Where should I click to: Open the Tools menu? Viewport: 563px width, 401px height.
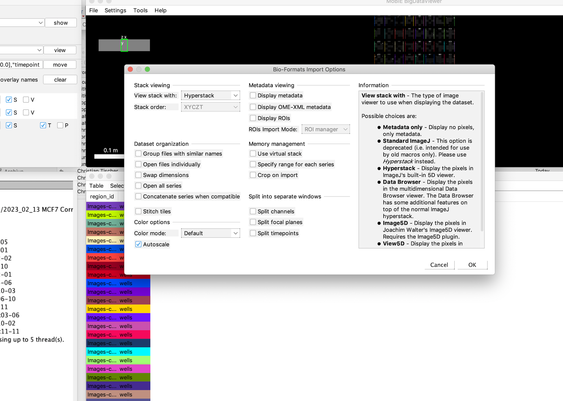pos(140,10)
